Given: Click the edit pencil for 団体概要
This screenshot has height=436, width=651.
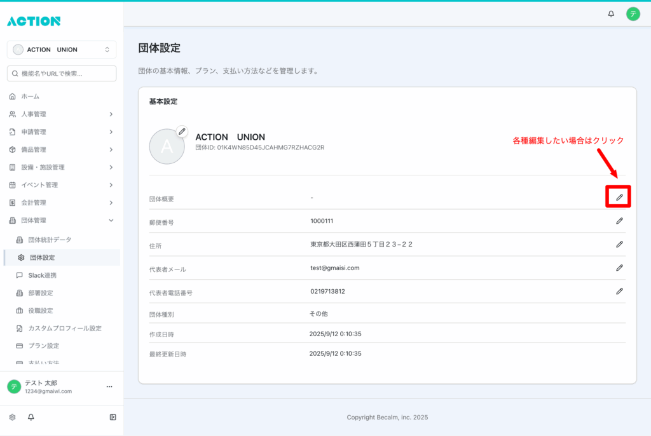Looking at the screenshot, I should click(619, 198).
